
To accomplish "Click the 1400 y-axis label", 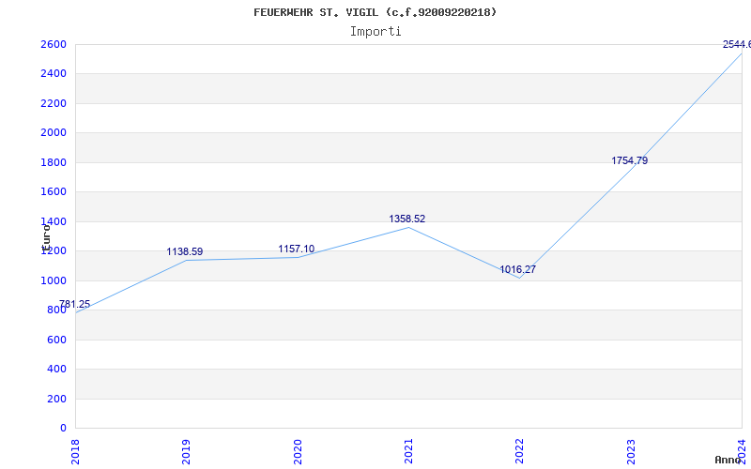I will pyautogui.click(x=54, y=221).
